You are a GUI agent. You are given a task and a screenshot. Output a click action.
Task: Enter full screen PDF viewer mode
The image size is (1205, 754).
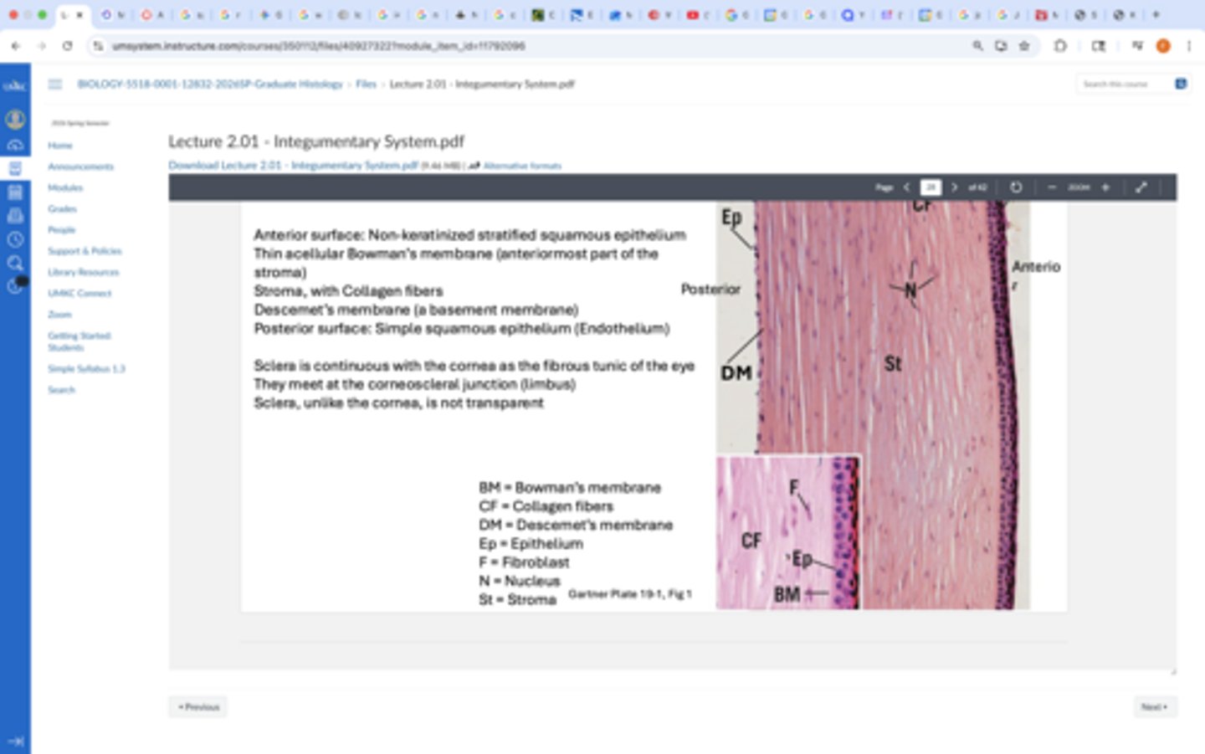point(1141,187)
